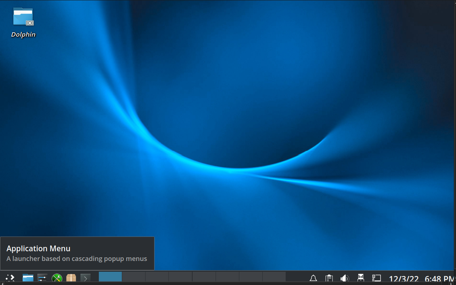Image resolution: width=456 pixels, height=285 pixels.
Task: Launch Dolphin file manager from the panel
Action: [28, 277]
